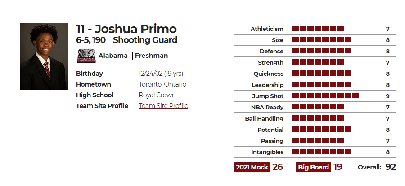Click the Big Board badge

(313, 167)
